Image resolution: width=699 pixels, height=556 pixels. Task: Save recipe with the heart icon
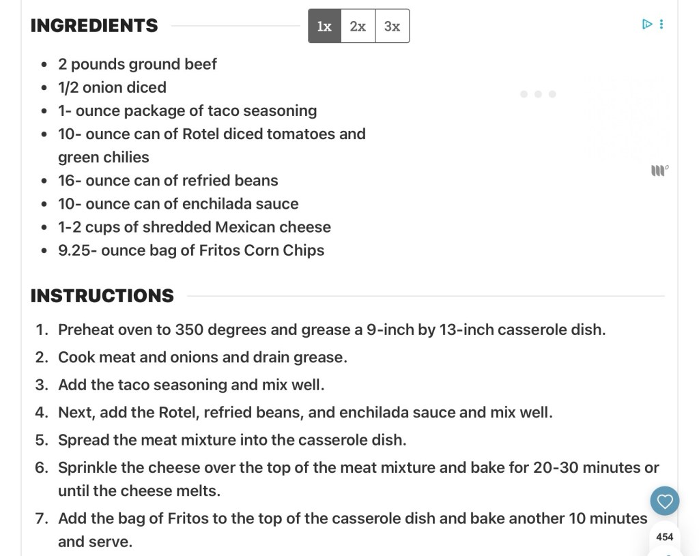(x=664, y=501)
